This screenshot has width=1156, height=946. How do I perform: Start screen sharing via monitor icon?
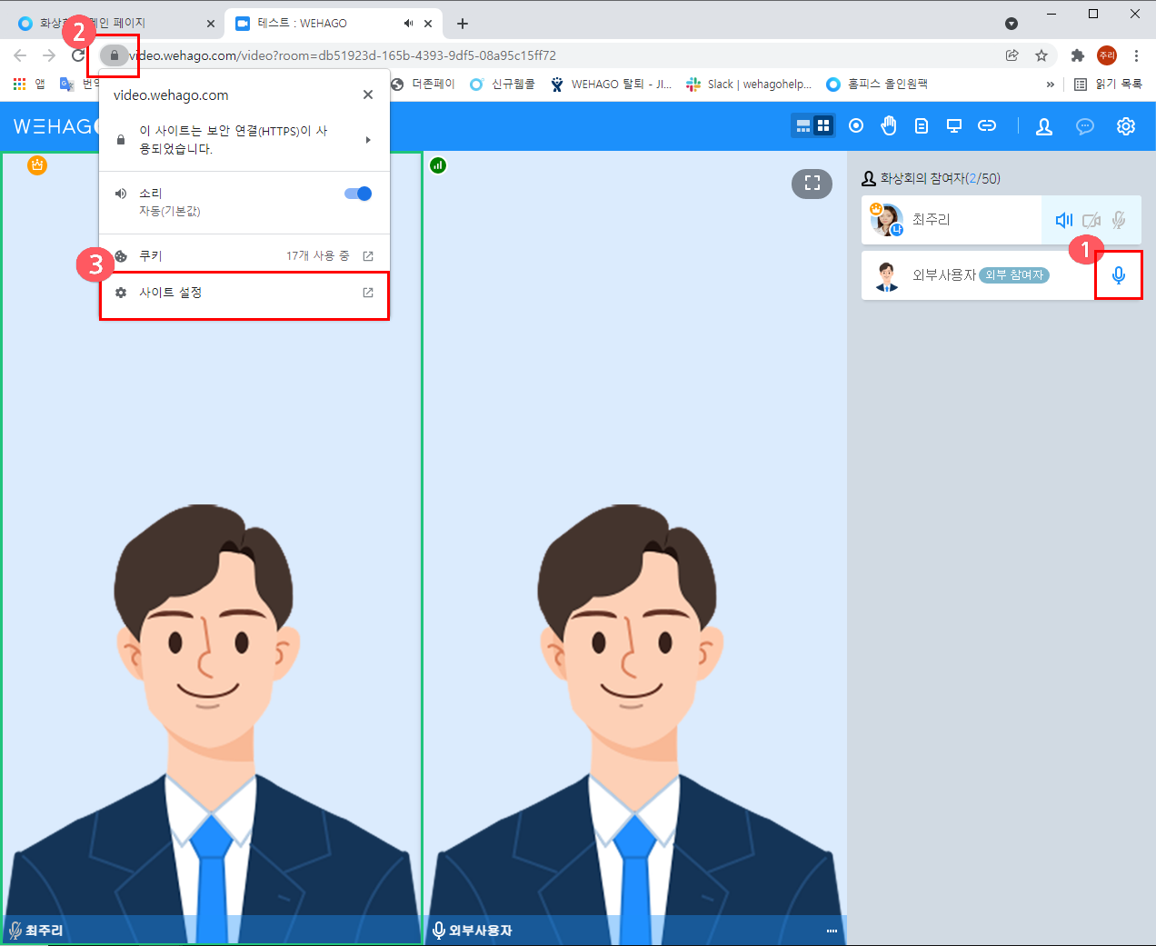pos(954,126)
